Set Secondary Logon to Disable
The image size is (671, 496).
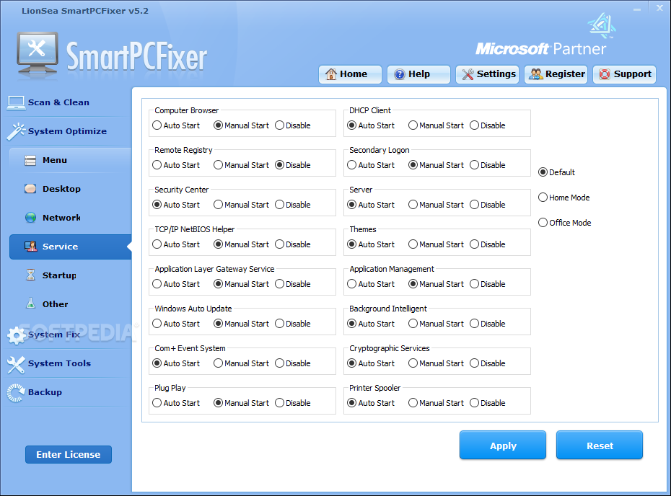(x=474, y=165)
